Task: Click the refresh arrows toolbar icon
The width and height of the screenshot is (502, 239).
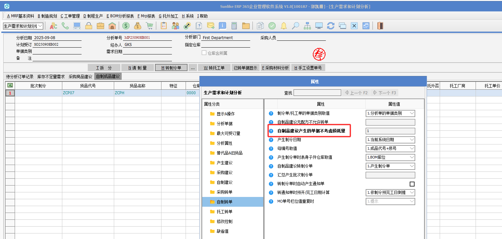Action: 331,26
